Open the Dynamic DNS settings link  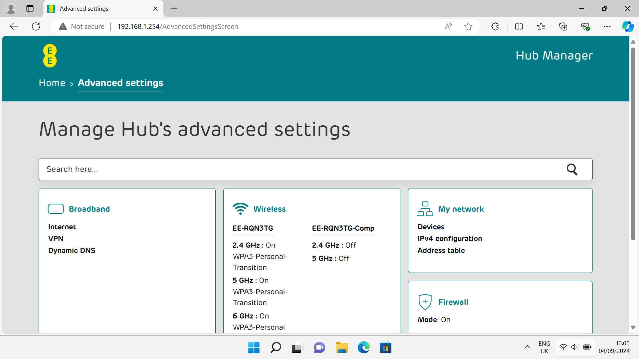pyautogui.click(x=72, y=250)
